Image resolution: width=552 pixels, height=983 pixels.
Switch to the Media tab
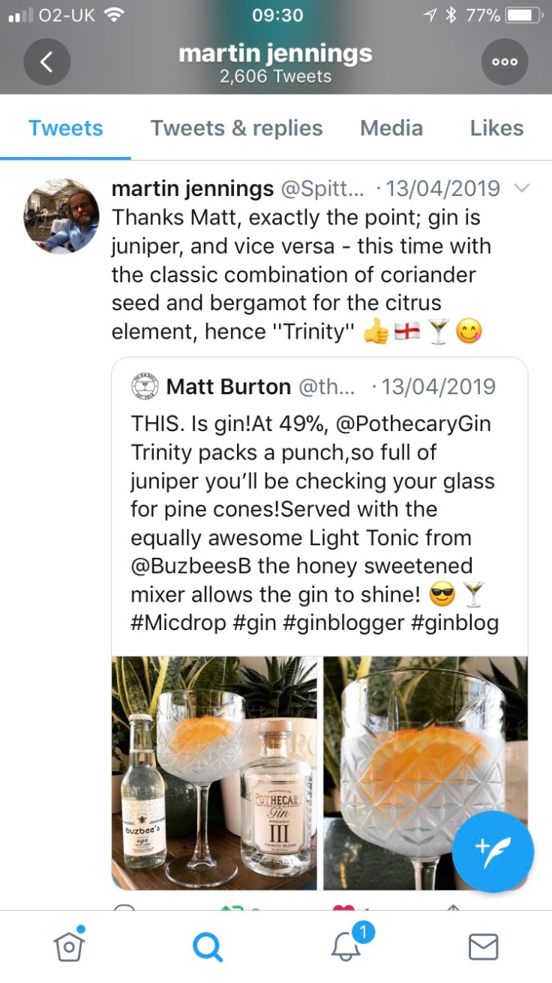coord(391,128)
